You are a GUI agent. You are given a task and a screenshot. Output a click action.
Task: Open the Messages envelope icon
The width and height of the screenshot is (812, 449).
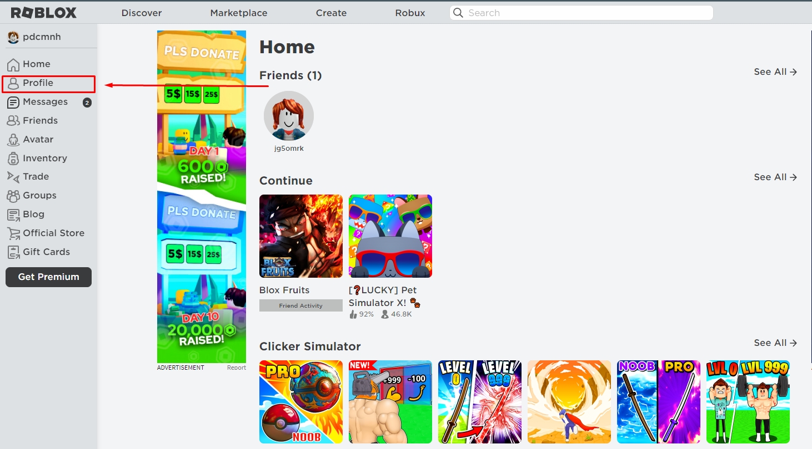coord(13,102)
